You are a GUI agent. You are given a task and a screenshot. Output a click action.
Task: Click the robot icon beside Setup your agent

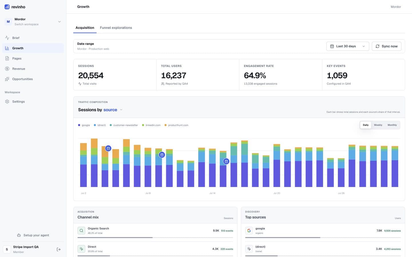tap(19, 235)
